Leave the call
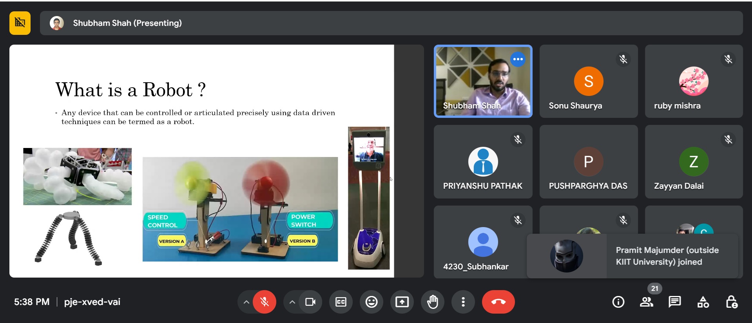This screenshot has height=323, width=752. coord(498,302)
